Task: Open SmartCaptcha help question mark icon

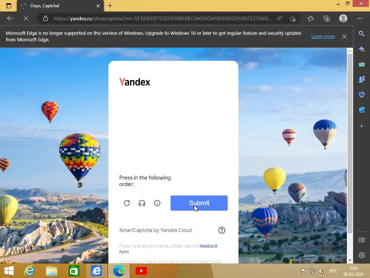Action: tap(222, 230)
